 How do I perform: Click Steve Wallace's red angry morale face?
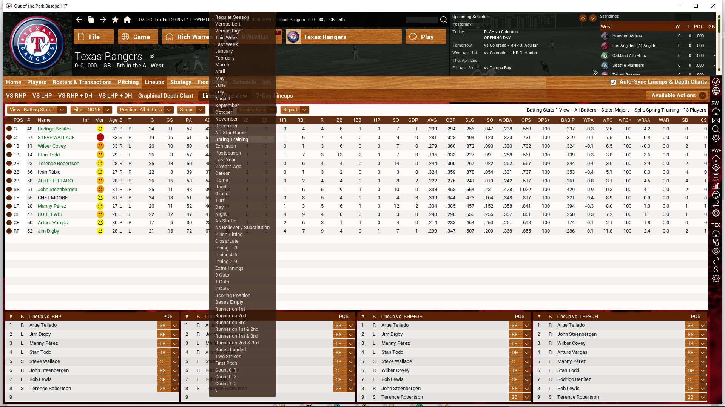pos(100,137)
